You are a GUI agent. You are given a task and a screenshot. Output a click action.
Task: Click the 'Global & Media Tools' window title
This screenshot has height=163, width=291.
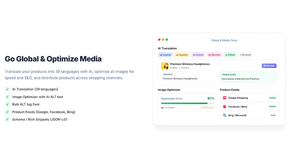224,40
